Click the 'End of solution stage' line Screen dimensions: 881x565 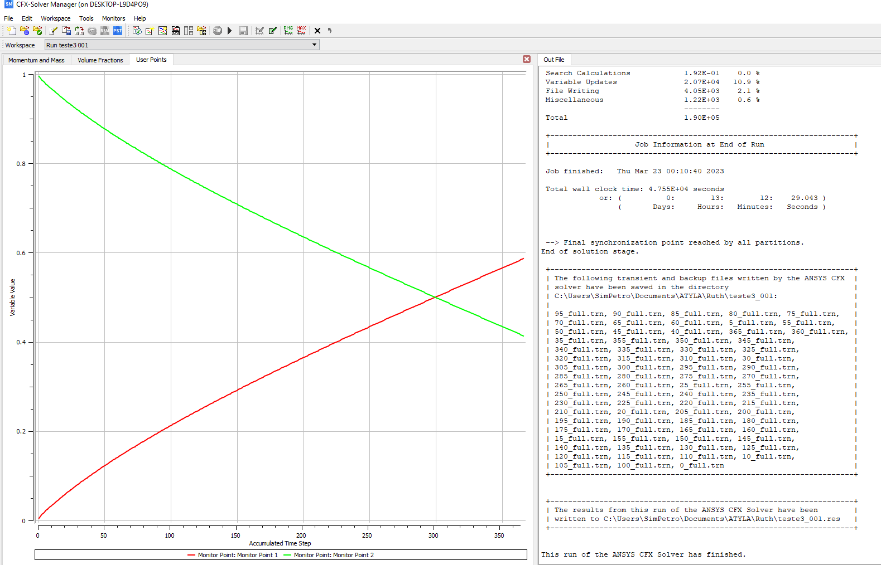[590, 251]
